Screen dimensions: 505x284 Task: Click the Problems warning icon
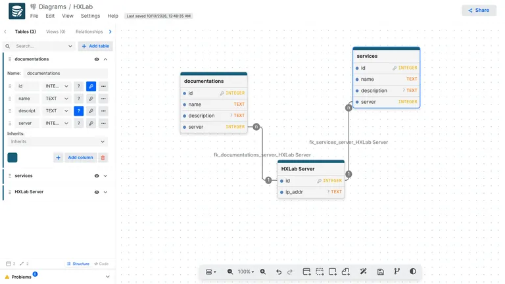point(7,277)
